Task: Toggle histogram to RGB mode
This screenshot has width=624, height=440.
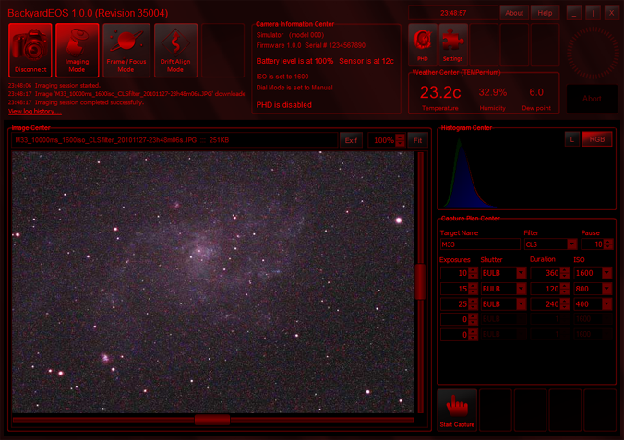Action: point(596,139)
